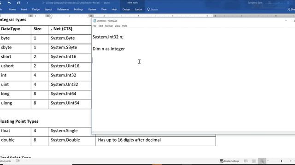
Task: Minimize the Notepad window
Action: pyautogui.click(x=286, y=21)
